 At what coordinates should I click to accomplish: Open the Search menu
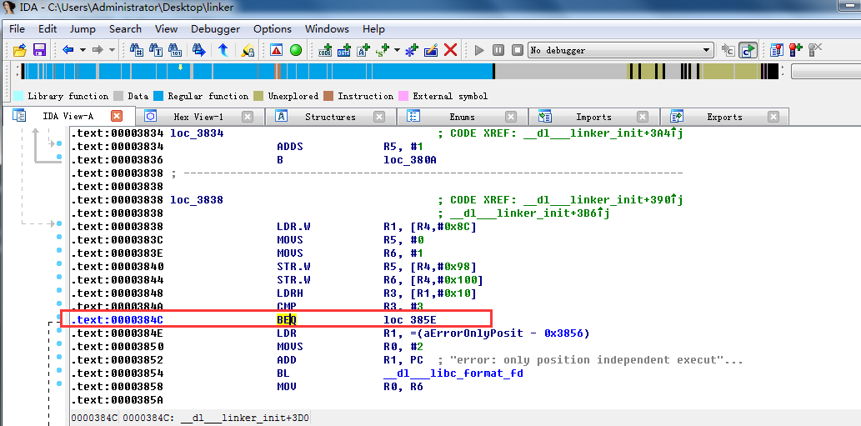[125, 29]
